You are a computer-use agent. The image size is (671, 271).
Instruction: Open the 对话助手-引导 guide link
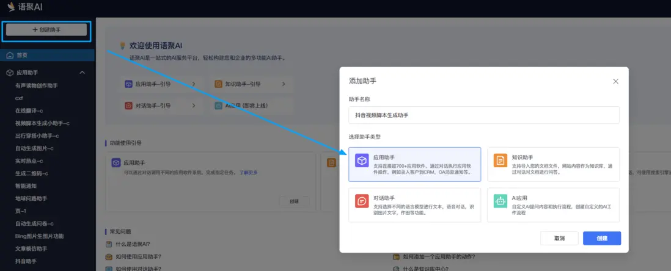[x=161, y=106]
